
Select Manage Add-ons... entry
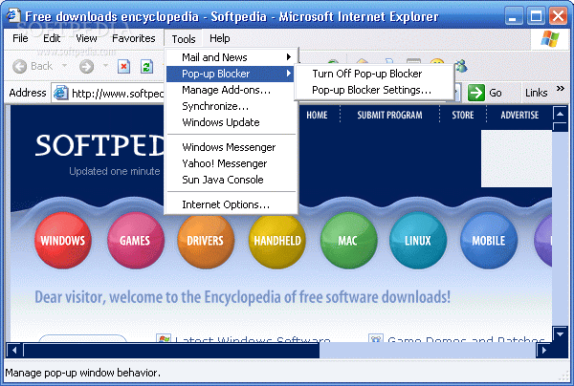tap(231, 90)
